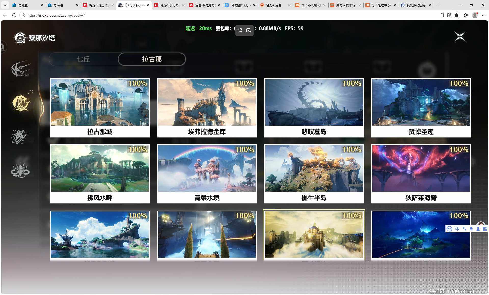Toggle Chinese input mode in IME toolbar

click(457, 229)
